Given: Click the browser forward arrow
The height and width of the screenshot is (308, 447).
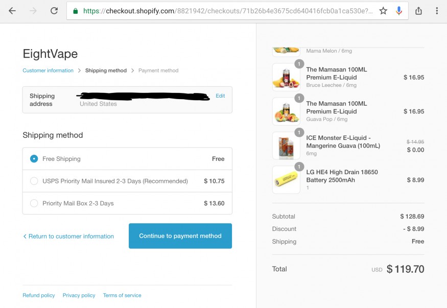Looking at the screenshot, I should click(33, 11).
